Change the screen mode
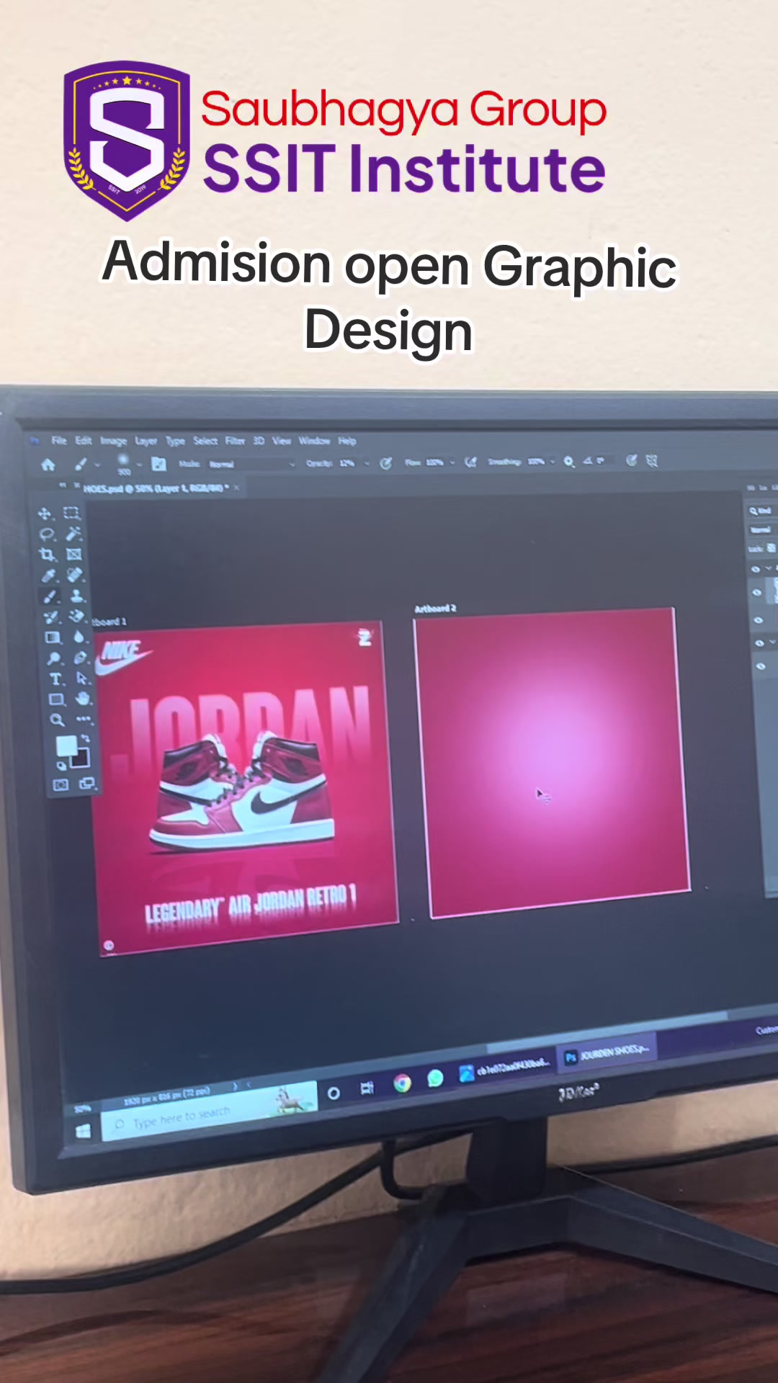Viewport: 778px width, 1383px height. tap(87, 784)
